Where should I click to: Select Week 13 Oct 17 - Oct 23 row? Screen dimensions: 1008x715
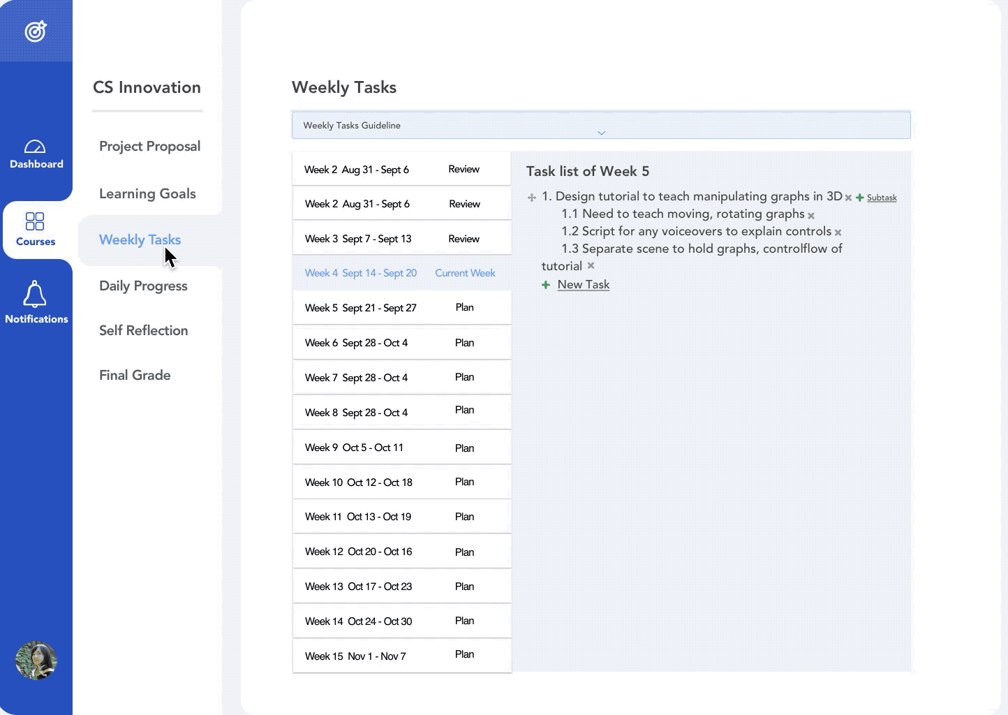[402, 587]
